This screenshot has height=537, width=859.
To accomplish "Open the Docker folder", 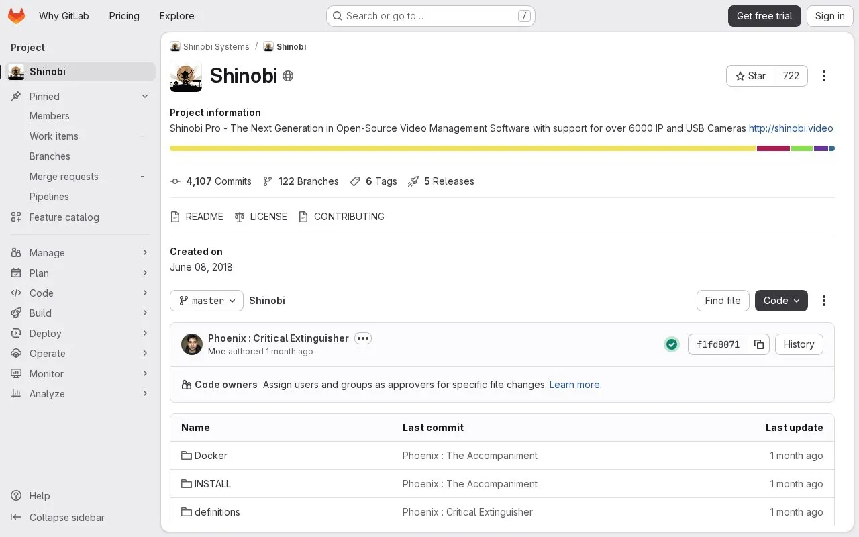I will [211, 456].
